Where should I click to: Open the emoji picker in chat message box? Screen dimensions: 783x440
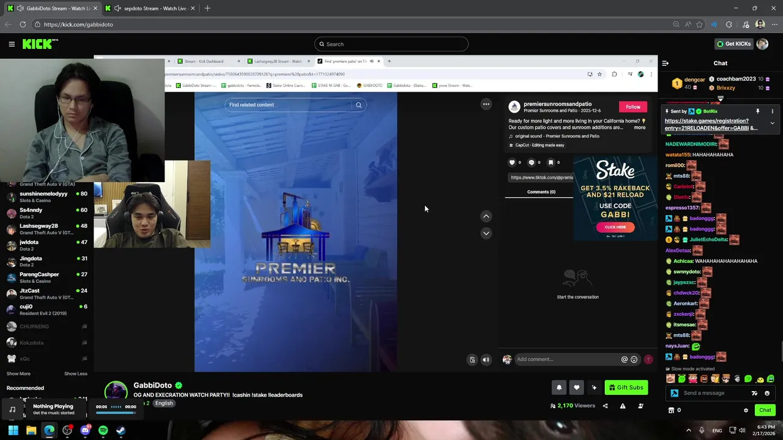pos(767,393)
